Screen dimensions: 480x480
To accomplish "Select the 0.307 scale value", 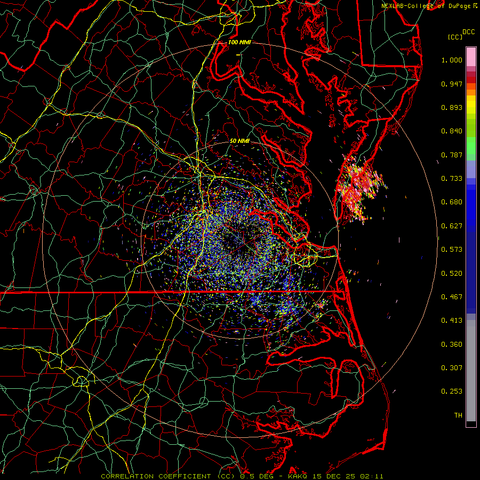I will (452, 368).
